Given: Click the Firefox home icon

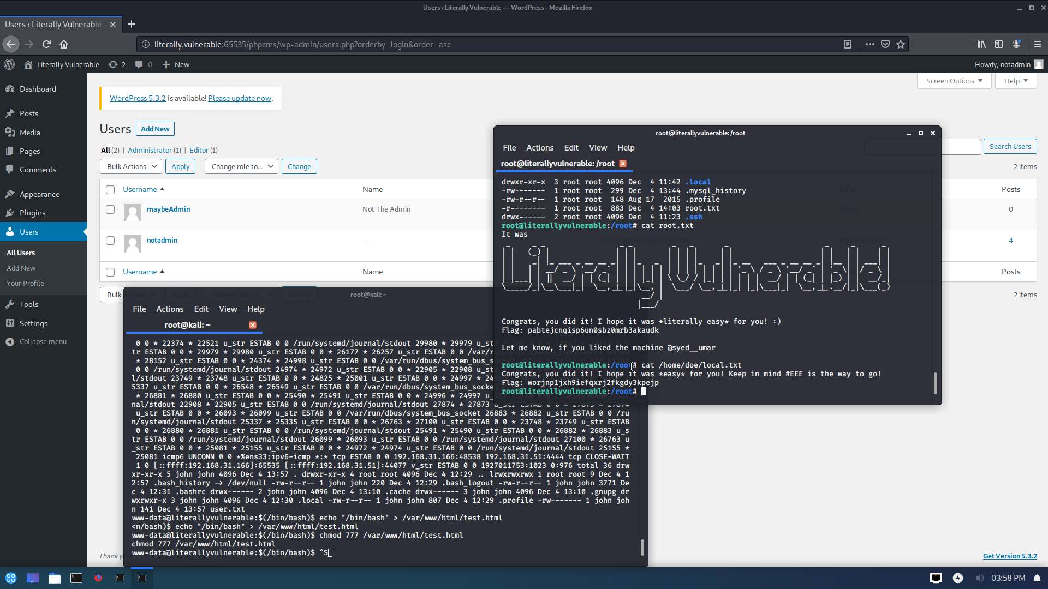Looking at the screenshot, I should click(x=64, y=44).
